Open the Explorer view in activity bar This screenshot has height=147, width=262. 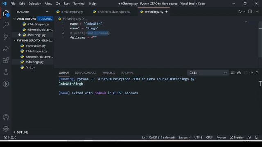click(6, 13)
